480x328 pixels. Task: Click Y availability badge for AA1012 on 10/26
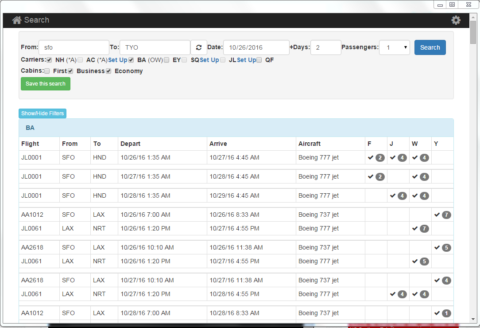[446, 215]
